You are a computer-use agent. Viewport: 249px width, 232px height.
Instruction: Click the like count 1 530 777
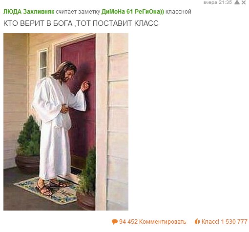pos(234,222)
